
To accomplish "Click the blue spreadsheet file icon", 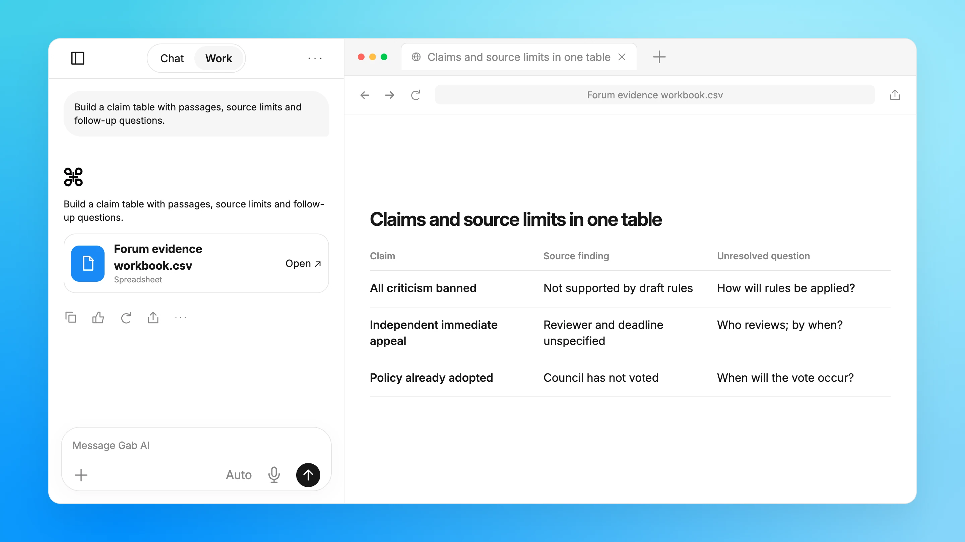I will click(x=88, y=263).
